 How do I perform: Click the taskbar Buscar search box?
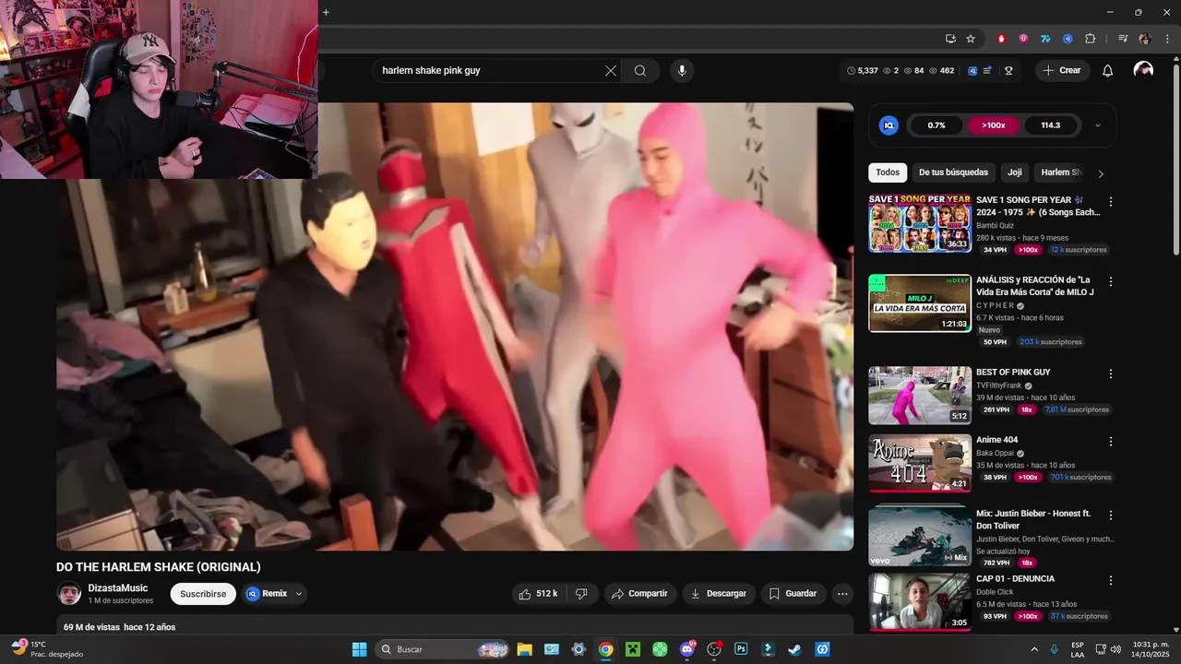click(441, 649)
